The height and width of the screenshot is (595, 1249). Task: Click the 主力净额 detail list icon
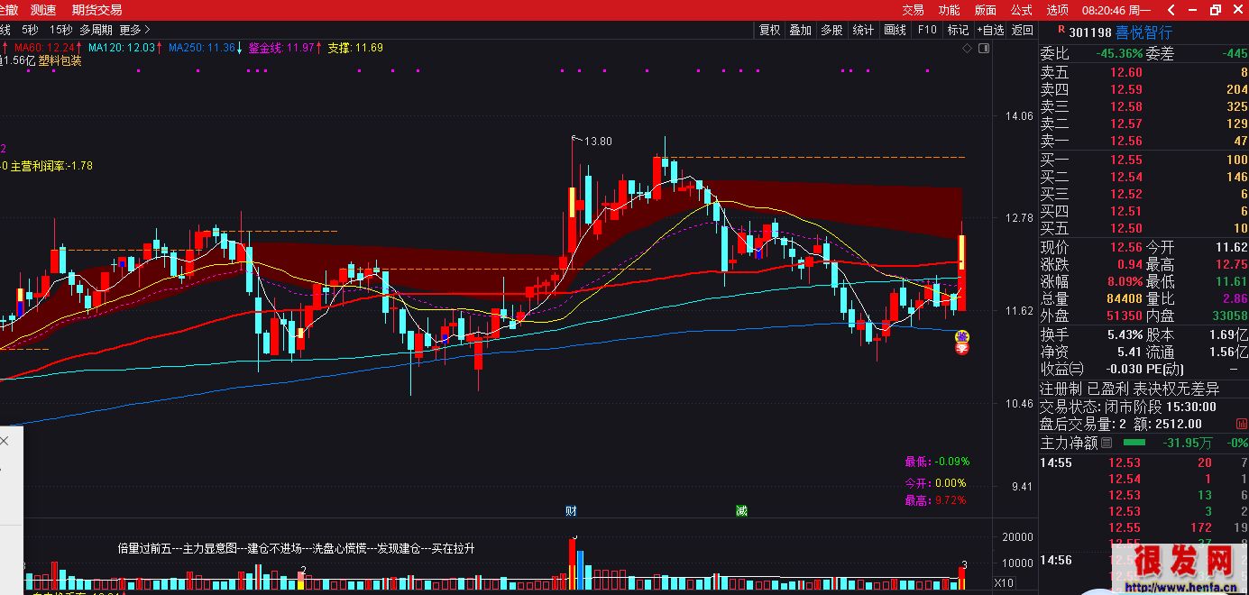(1107, 443)
